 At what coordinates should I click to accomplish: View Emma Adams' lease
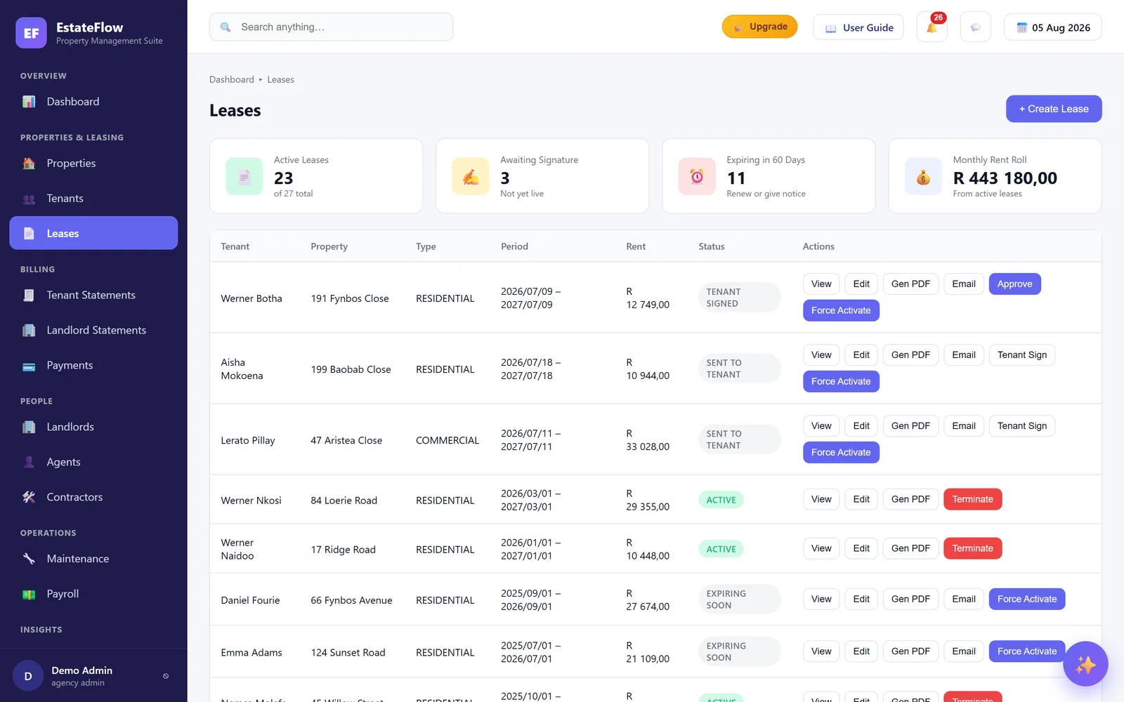(821, 651)
